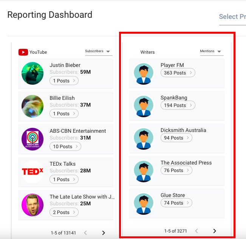Image resolution: width=246 pixels, height=239 pixels.
Task: Click Player FM's writer avatar
Action: (x=144, y=73)
